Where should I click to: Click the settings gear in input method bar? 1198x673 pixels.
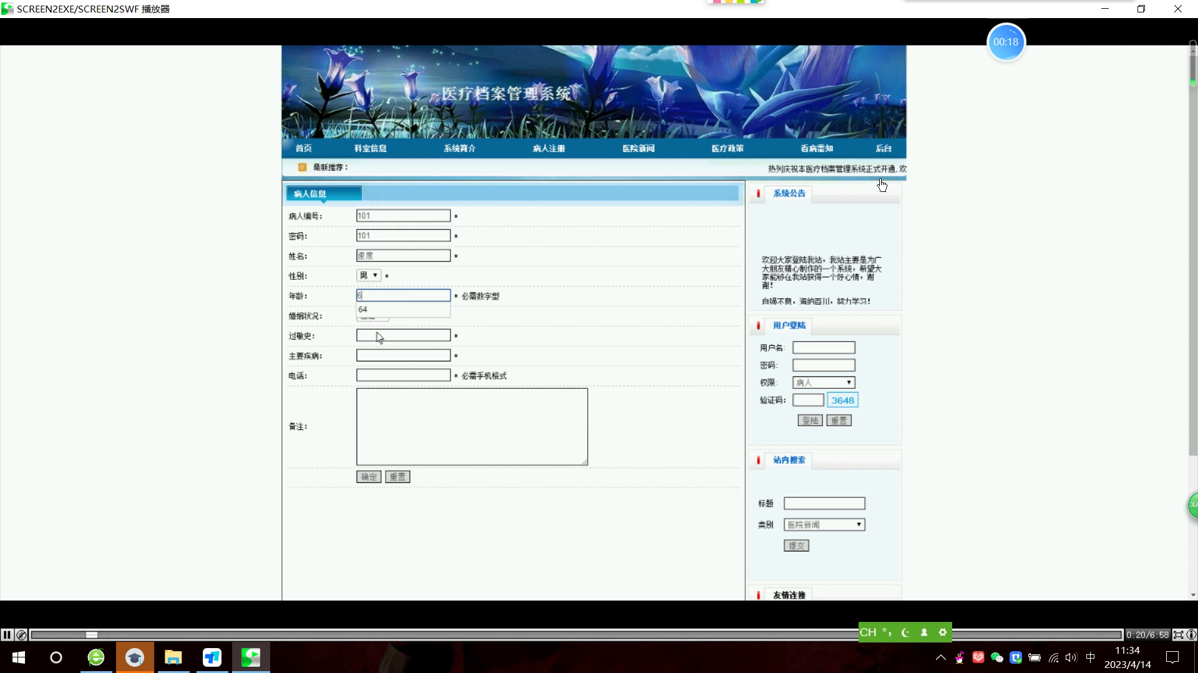pos(942,632)
